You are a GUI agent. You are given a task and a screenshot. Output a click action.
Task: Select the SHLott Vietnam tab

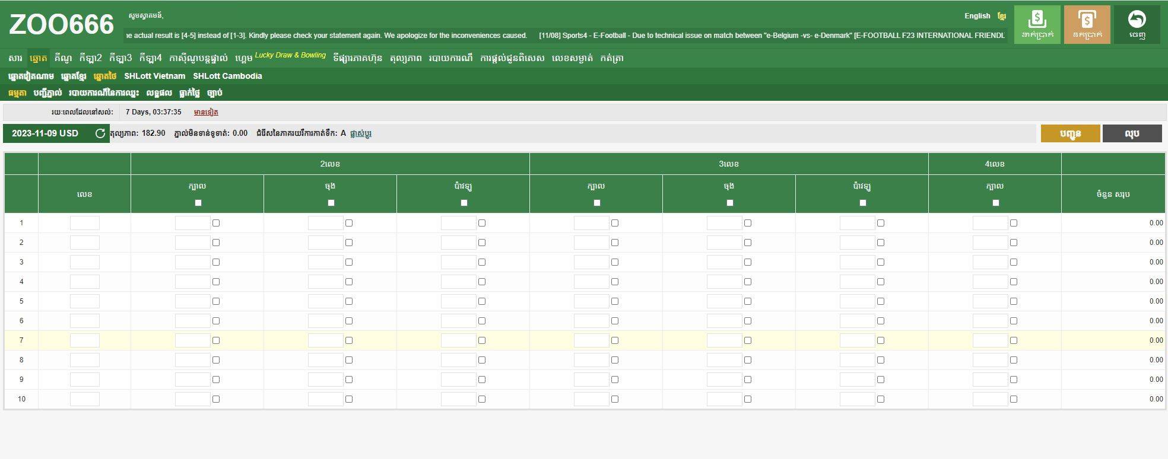coord(154,76)
